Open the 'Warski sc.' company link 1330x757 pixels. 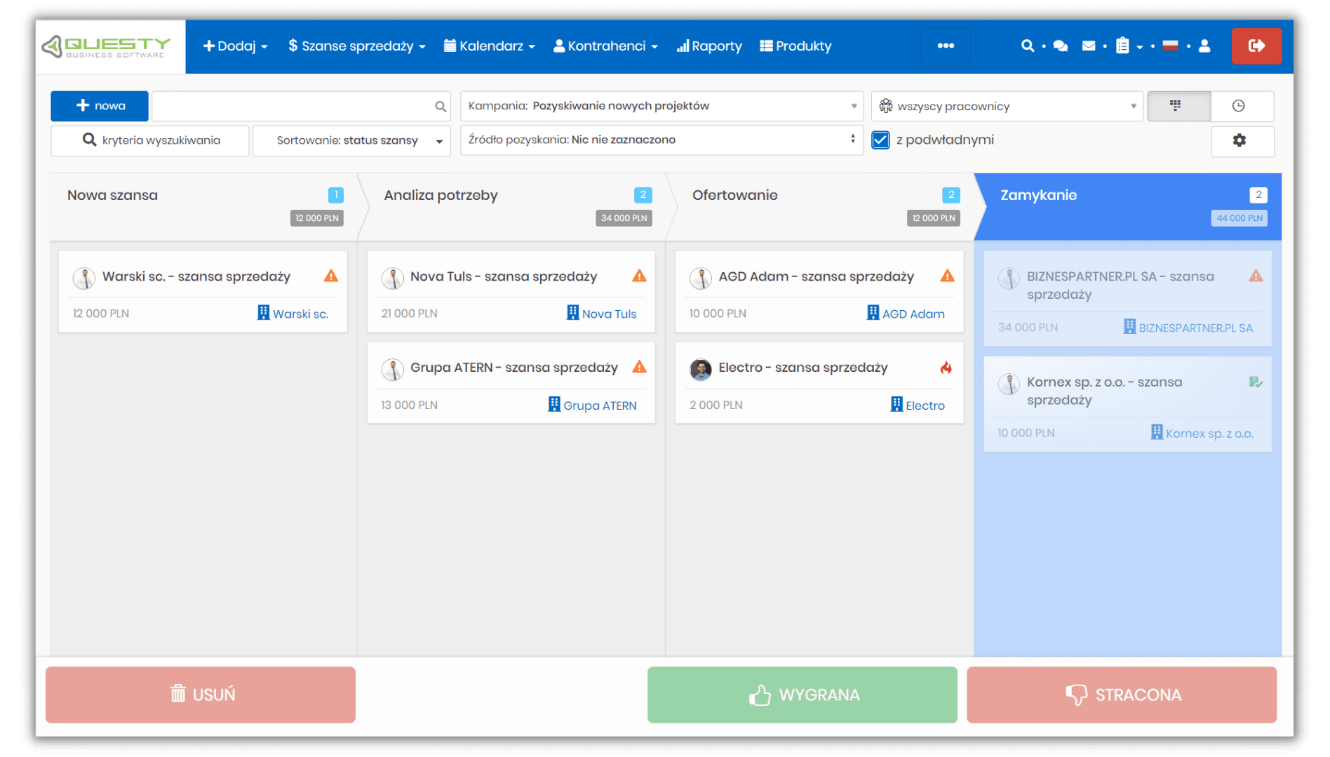(x=293, y=314)
